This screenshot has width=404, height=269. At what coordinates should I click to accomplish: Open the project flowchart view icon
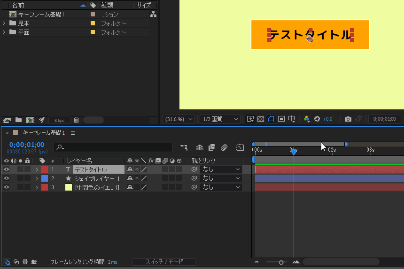[153, 15]
